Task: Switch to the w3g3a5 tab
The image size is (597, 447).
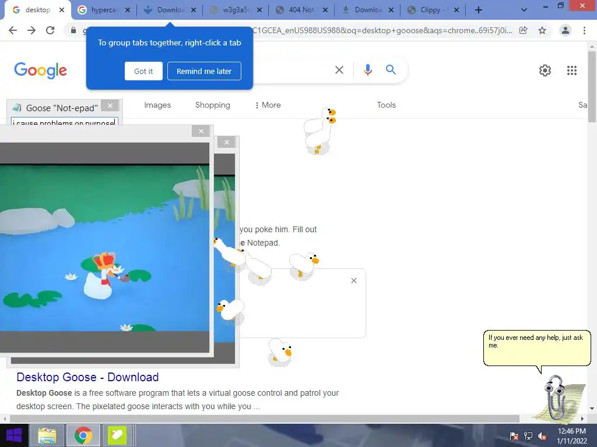Action: point(236,10)
